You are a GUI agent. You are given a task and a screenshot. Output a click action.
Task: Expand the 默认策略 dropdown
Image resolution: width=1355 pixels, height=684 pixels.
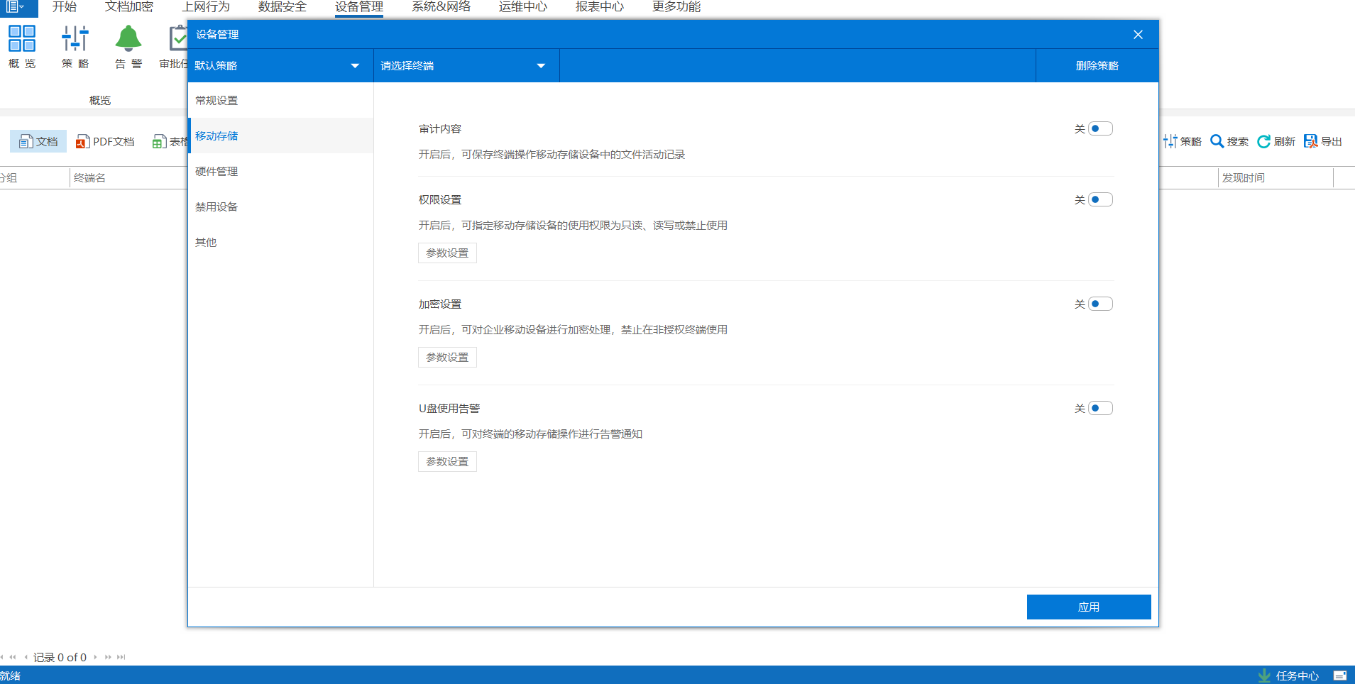[x=280, y=65]
